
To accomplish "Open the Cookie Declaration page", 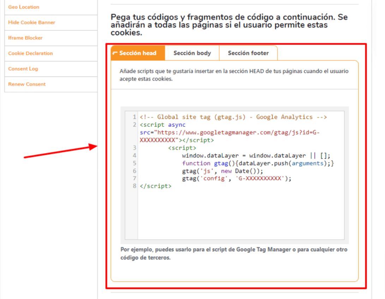I will coord(30,54).
